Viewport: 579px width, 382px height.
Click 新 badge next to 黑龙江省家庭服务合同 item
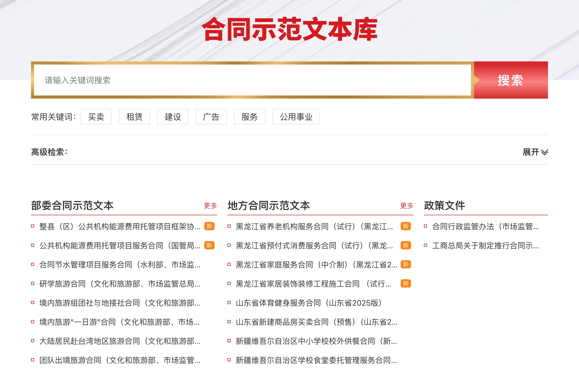click(x=406, y=264)
